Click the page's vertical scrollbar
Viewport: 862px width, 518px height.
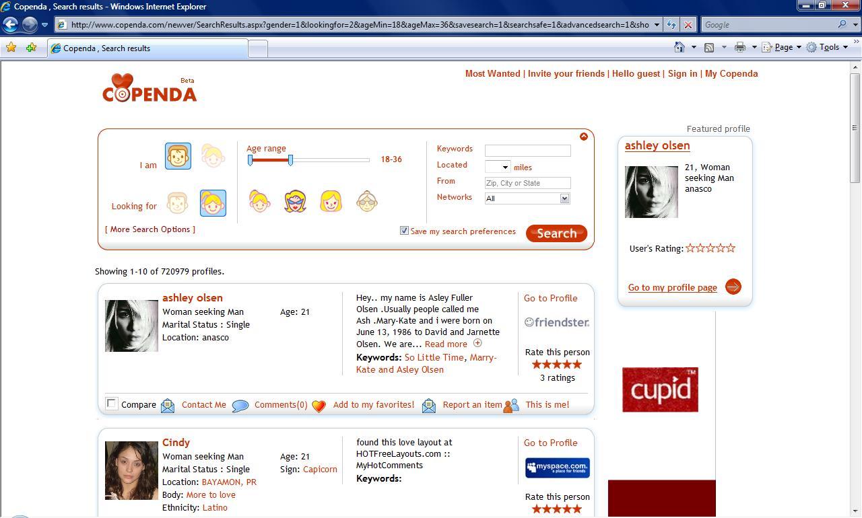(855, 289)
